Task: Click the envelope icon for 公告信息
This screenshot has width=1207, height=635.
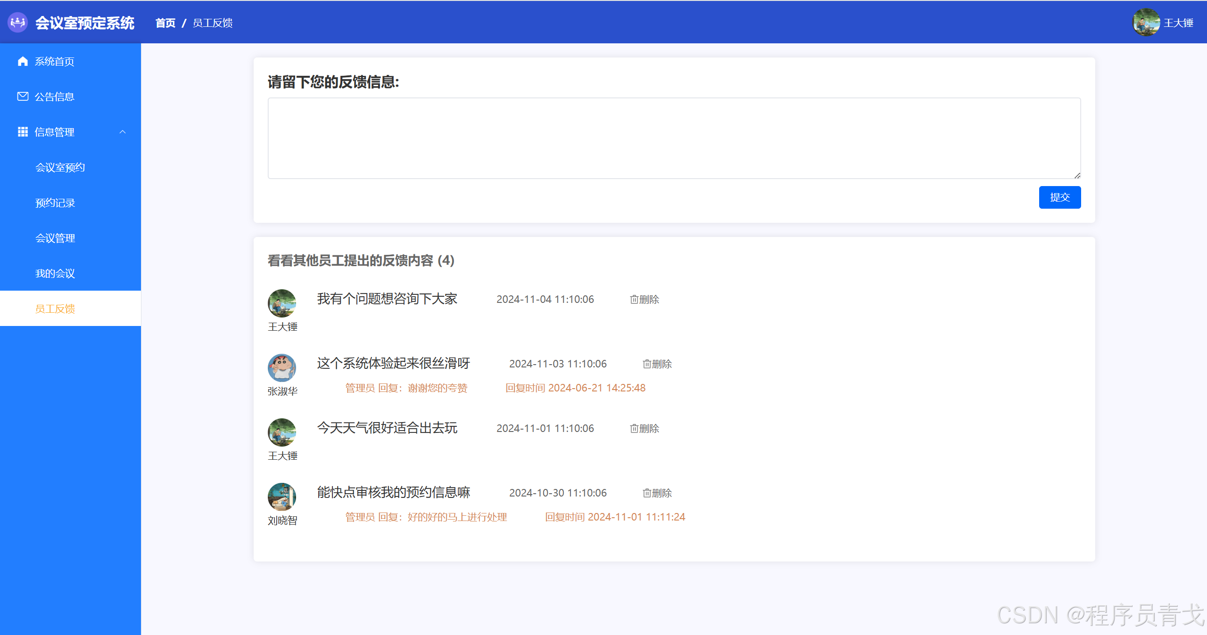Action: tap(23, 97)
